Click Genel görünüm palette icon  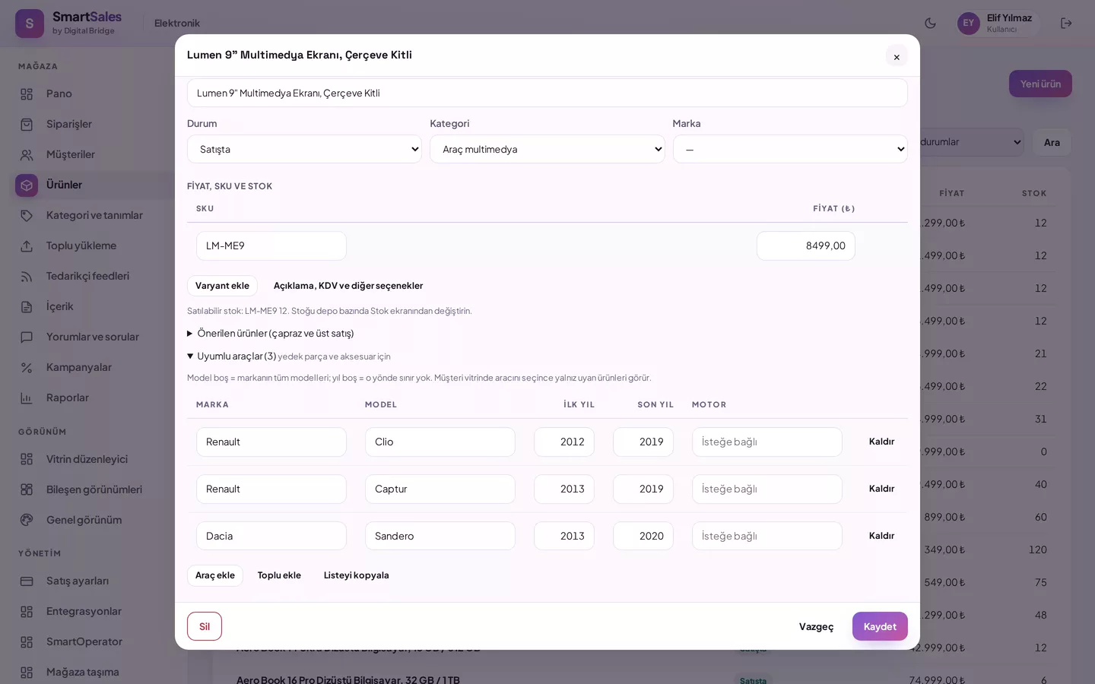click(27, 520)
